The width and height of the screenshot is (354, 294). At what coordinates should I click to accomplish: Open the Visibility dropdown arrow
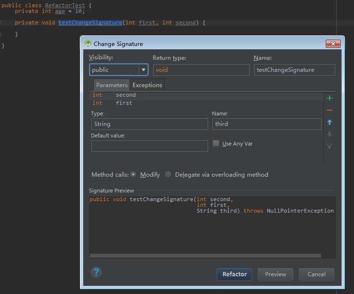(x=144, y=70)
